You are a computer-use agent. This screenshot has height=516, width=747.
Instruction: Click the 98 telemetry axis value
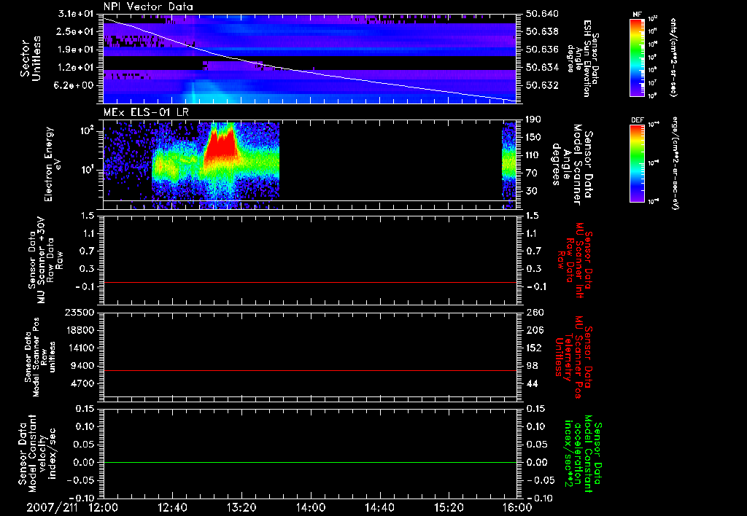(531, 366)
